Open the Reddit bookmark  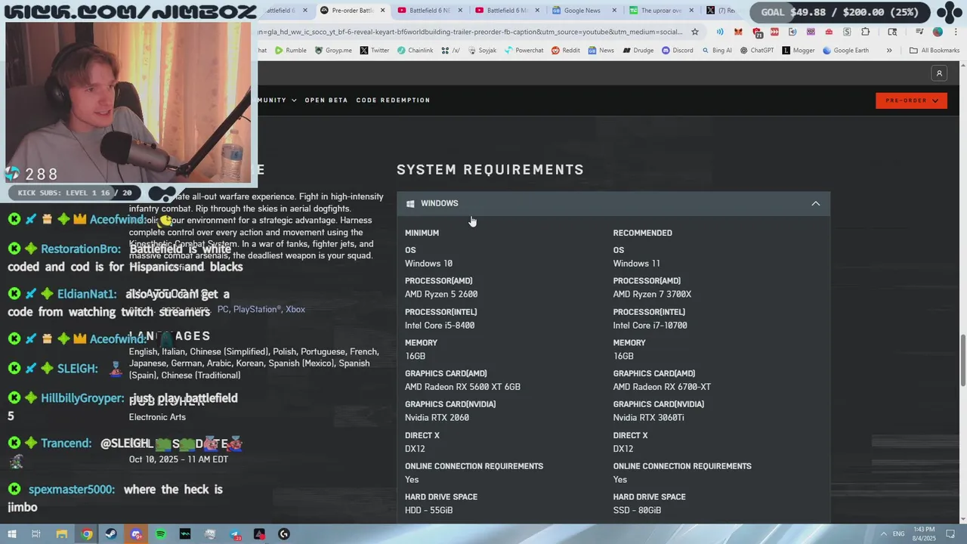(566, 51)
